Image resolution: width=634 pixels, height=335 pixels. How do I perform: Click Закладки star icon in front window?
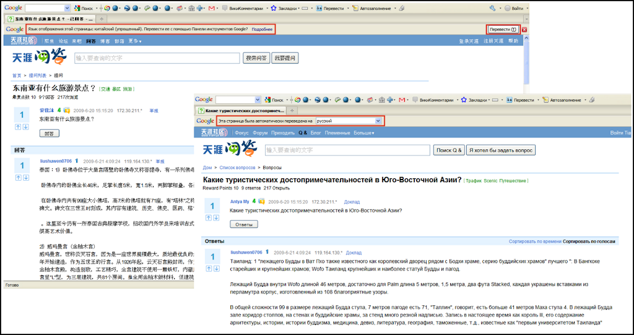pyautogui.click(x=464, y=100)
